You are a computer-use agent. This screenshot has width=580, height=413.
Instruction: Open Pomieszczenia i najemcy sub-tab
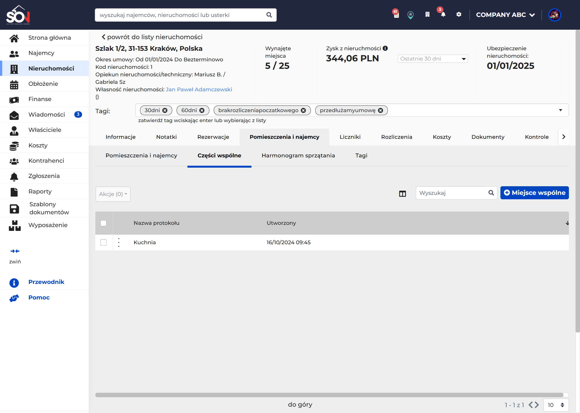pyautogui.click(x=141, y=156)
